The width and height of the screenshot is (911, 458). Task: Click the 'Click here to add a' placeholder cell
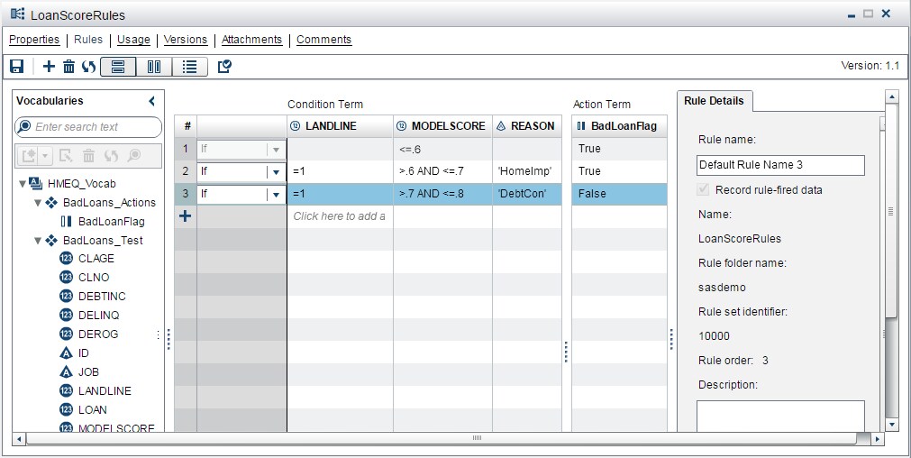(x=340, y=216)
